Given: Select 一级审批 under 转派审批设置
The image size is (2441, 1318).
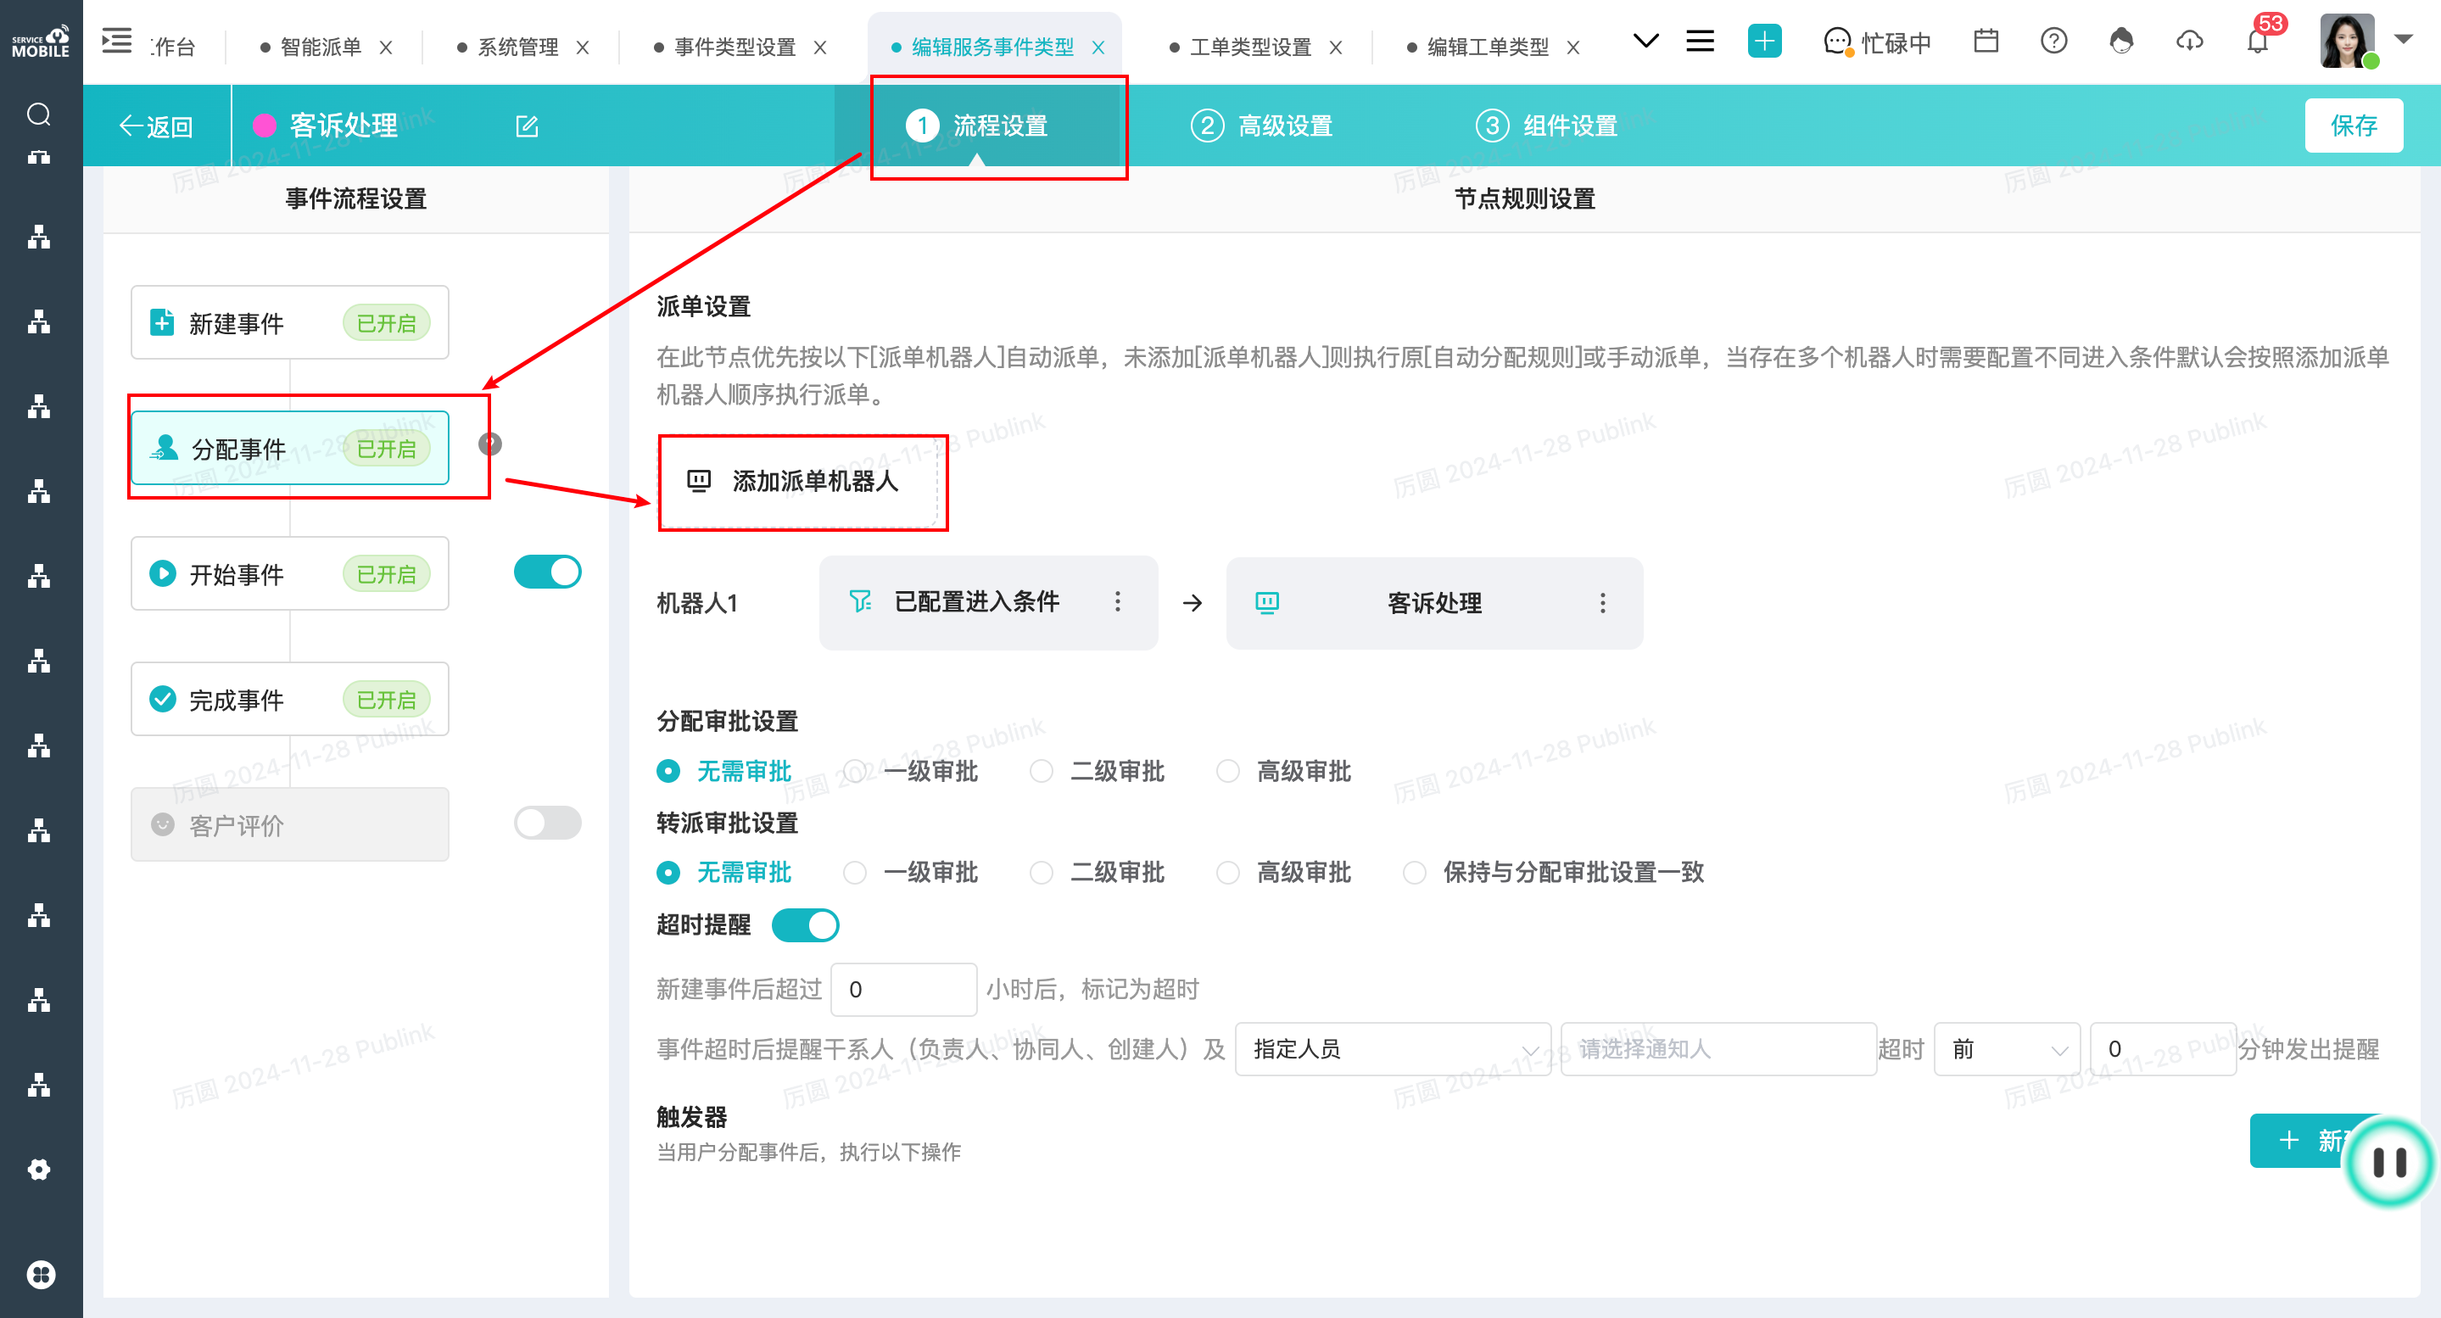Looking at the screenshot, I should click(x=911, y=873).
